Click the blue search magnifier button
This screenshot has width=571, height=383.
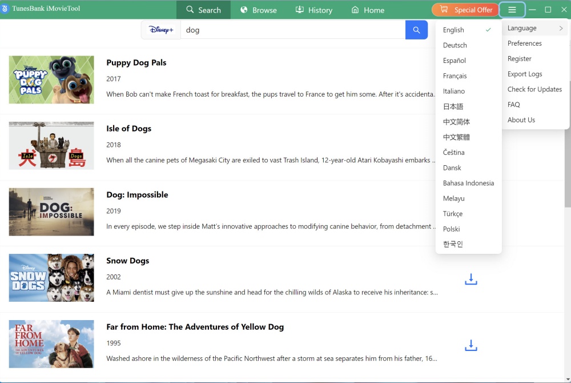[x=416, y=30]
